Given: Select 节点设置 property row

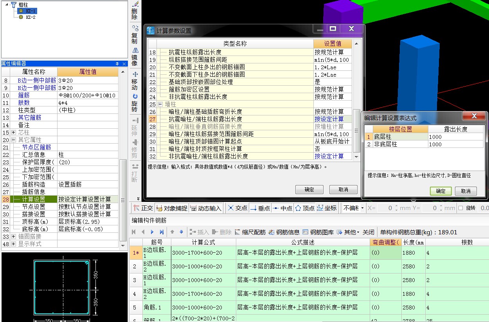Looking at the screenshot, I should pyautogui.click(x=59, y=207).
